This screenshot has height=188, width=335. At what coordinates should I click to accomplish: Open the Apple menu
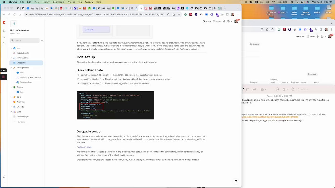coord(4,2)
